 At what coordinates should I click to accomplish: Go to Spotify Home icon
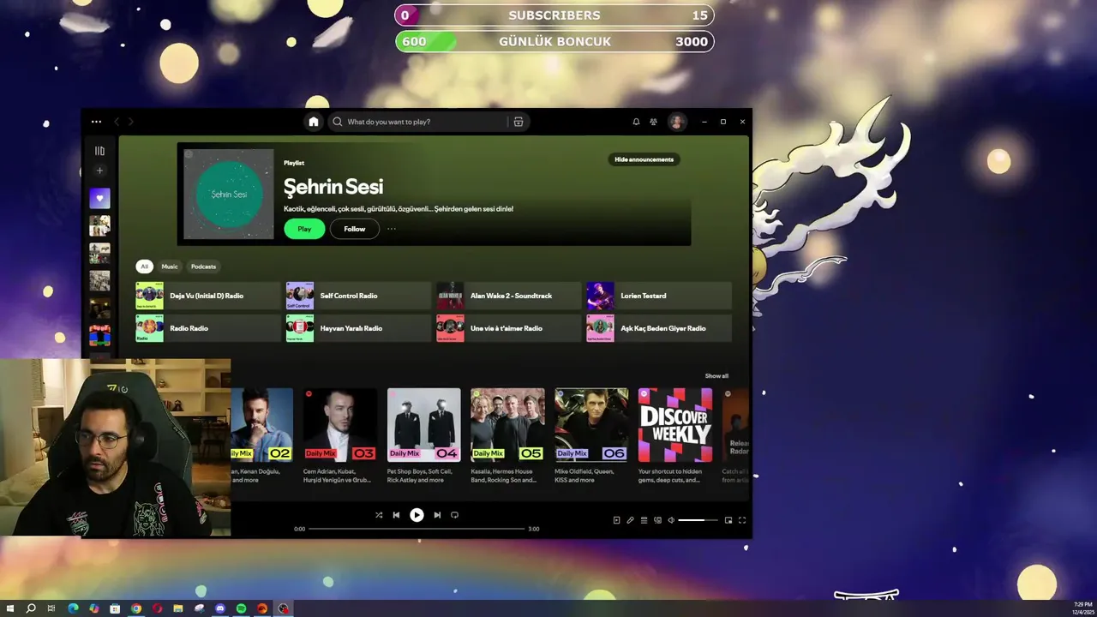point(314,122)
